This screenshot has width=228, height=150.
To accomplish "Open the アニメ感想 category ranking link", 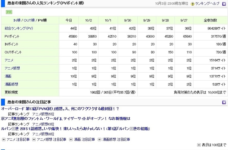I will click(12, 68).
